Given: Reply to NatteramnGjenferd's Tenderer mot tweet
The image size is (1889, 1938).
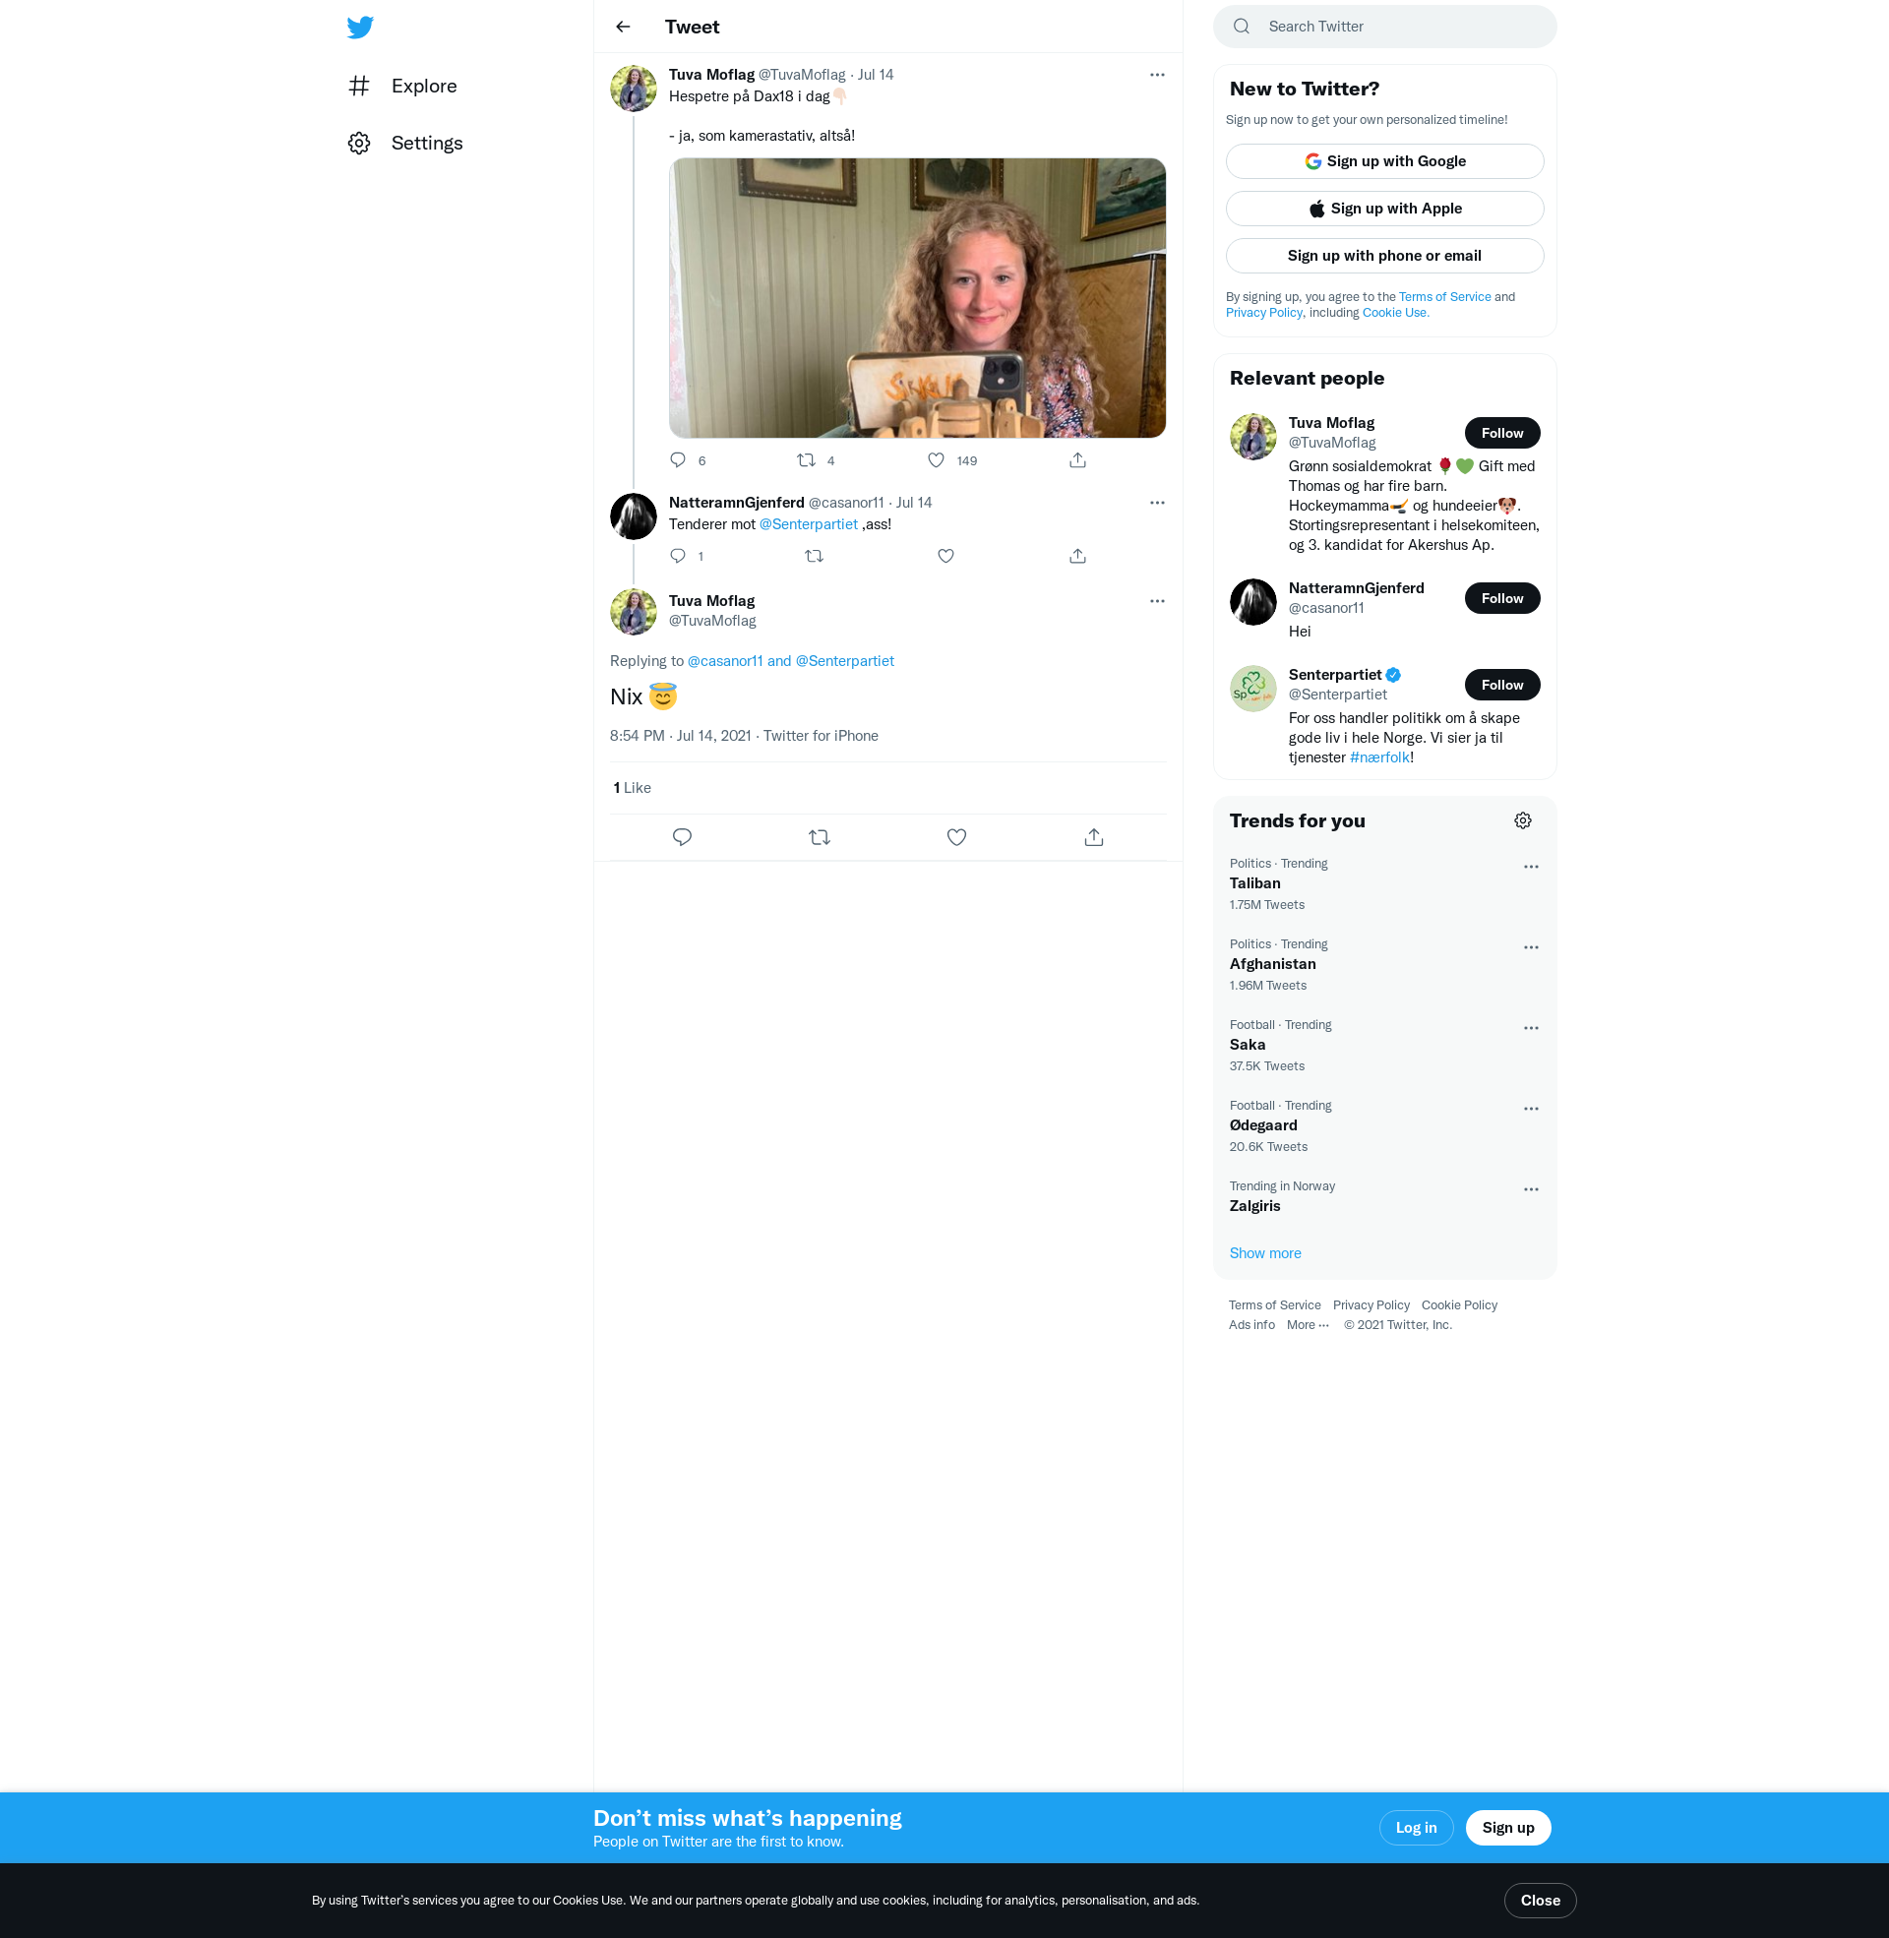Looking at the screenshot, I should tap(678, 556).
